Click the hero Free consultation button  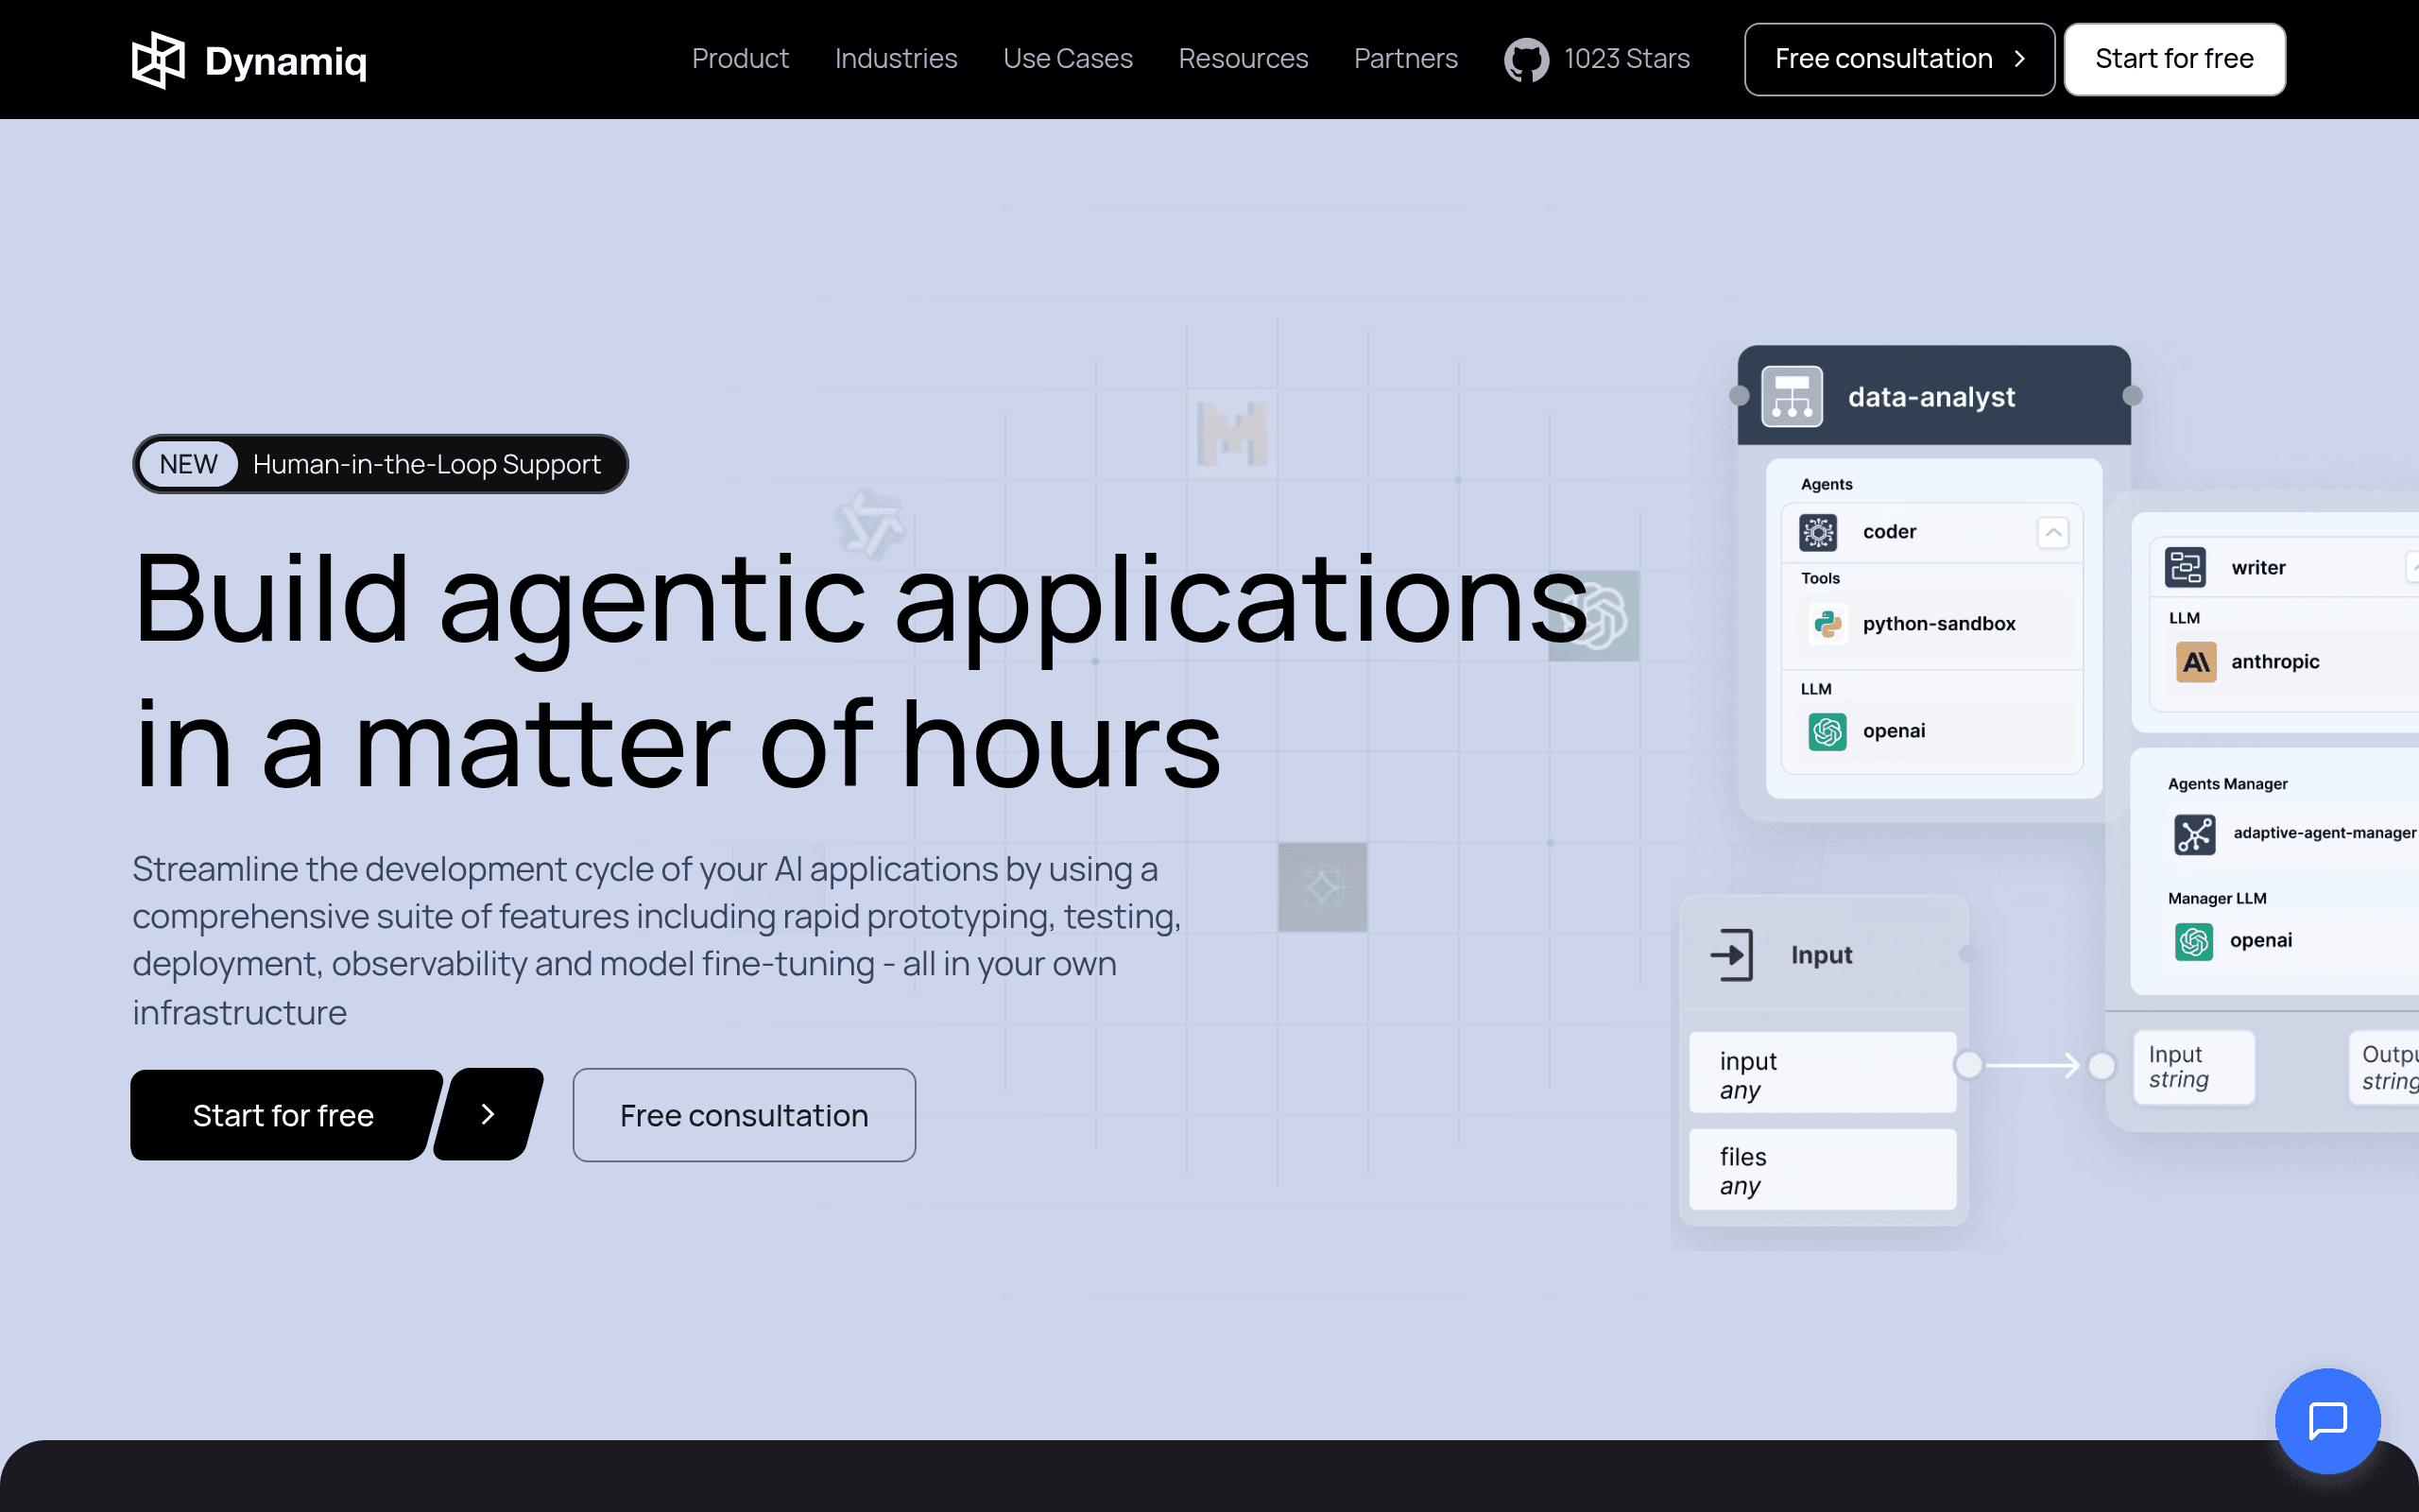[744, 1115]
